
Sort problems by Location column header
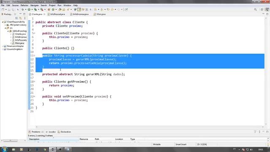(122, 139)
